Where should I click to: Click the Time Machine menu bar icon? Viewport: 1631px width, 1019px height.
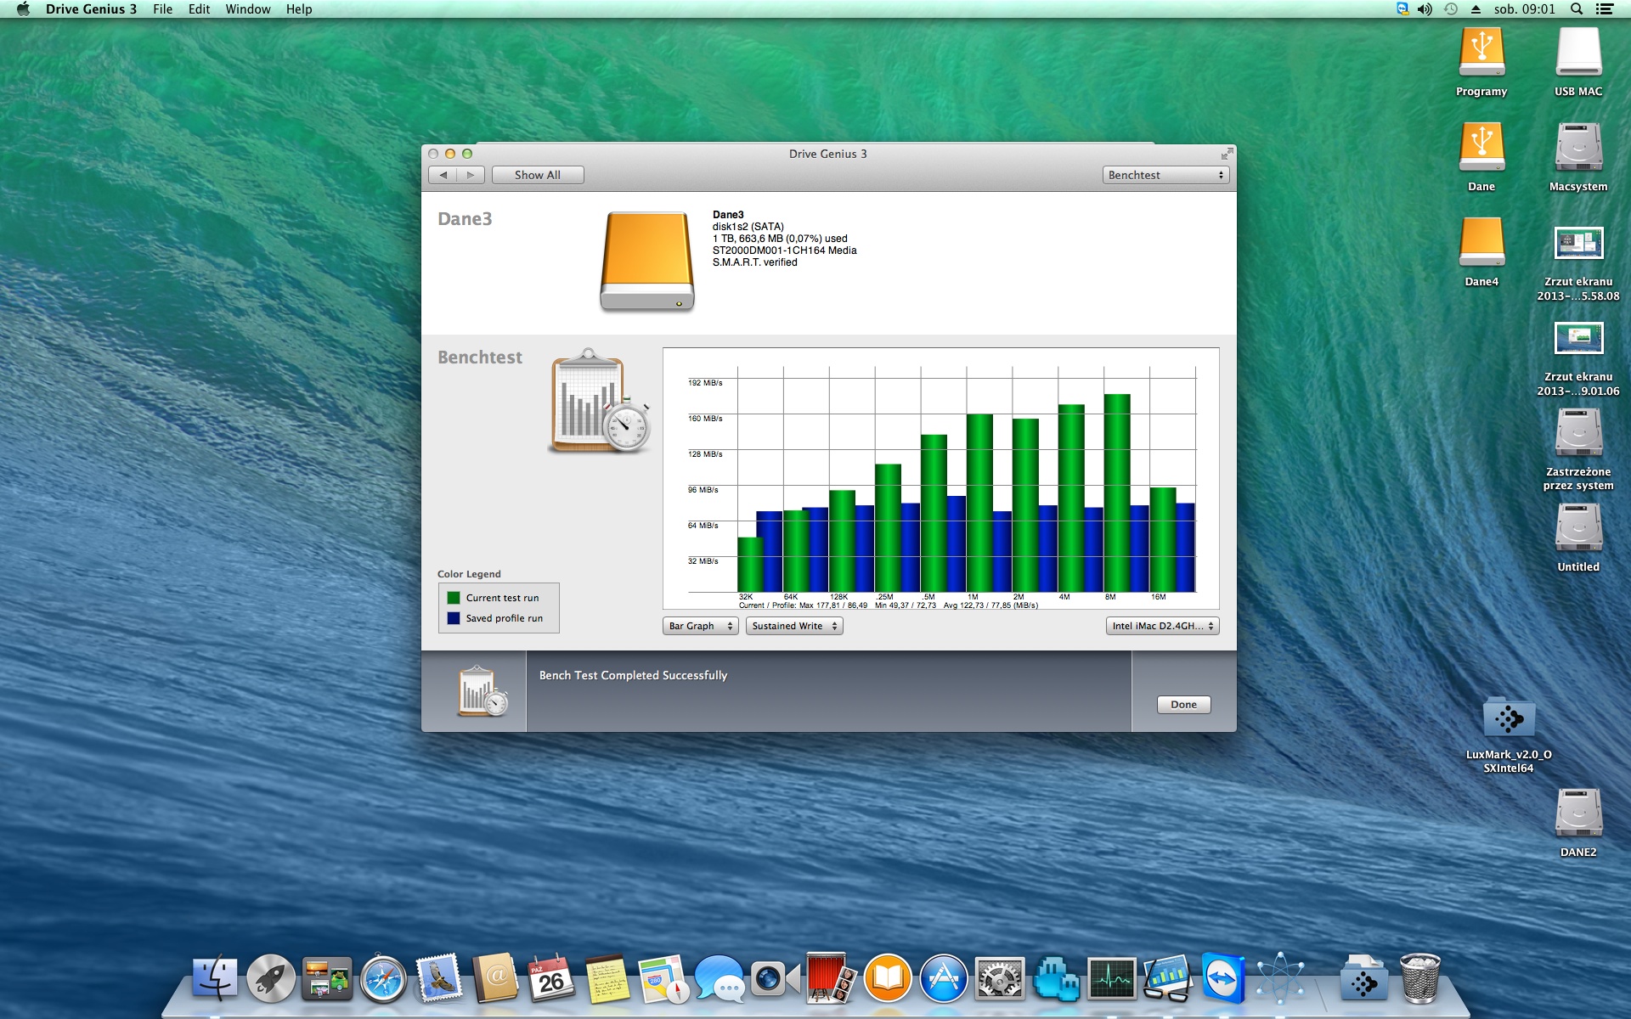click(x=1451, y=9)
